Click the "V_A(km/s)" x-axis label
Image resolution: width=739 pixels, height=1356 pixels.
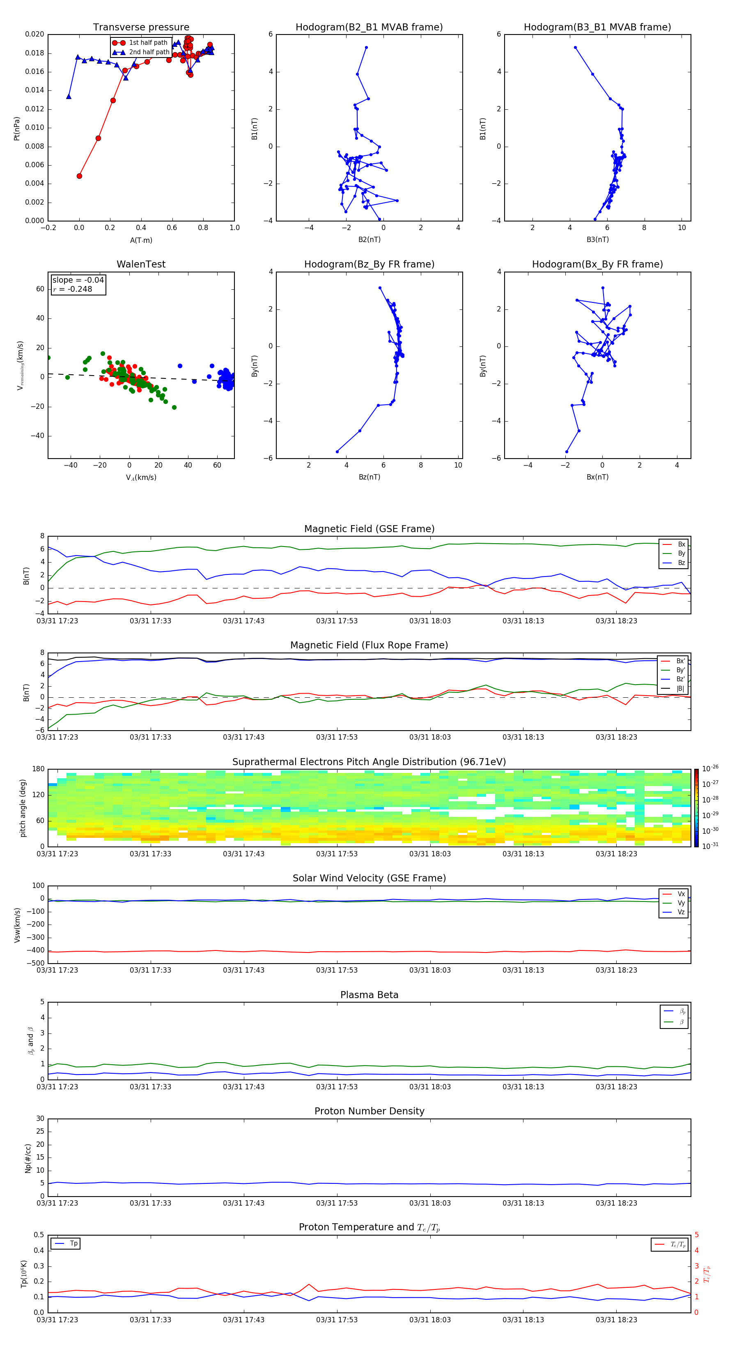tap(141, 477)
